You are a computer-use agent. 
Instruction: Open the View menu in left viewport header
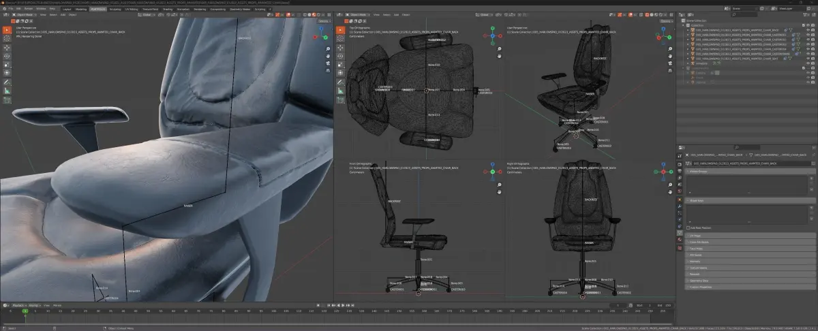[x=43, y=14]
